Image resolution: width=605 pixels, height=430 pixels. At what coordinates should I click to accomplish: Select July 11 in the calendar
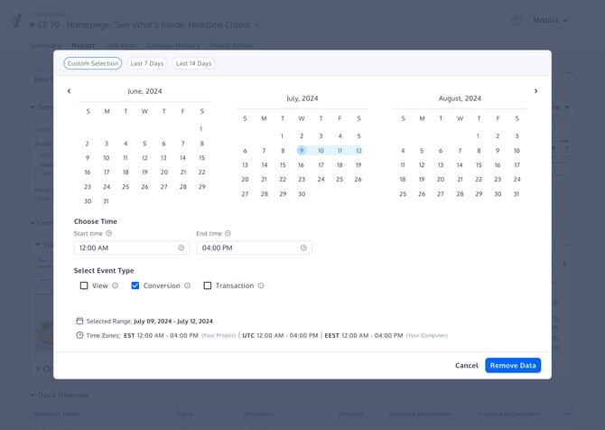[x=340, y=151]
